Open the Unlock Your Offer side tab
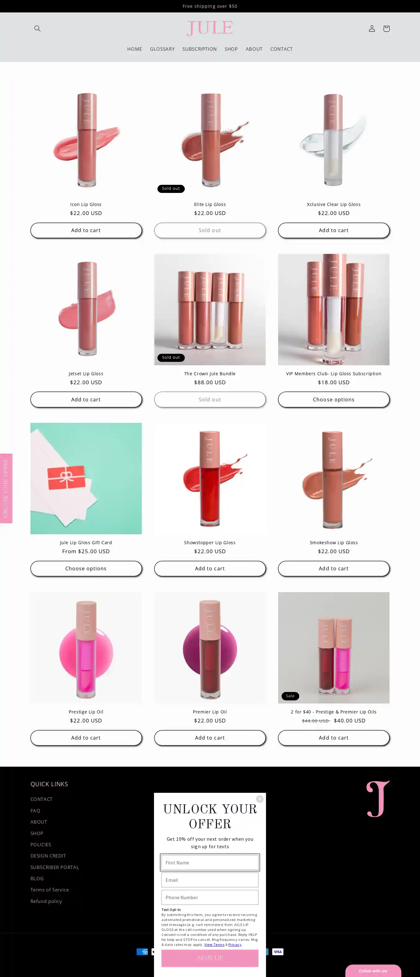 click(x=6, y=488)
